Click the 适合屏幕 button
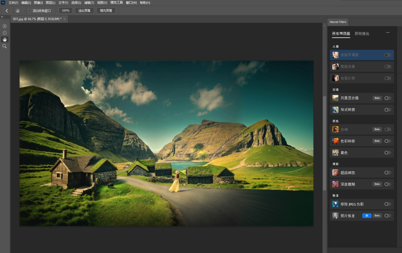Viewport: 402px width, 253px height. [84, 11]
